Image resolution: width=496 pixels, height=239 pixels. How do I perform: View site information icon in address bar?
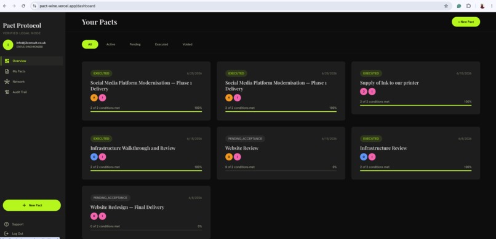(34, 6)
